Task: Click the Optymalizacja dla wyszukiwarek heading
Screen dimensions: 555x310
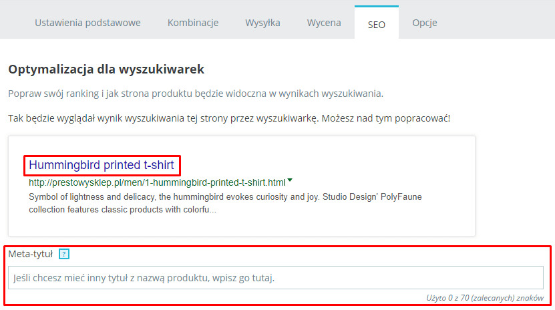Action: (x=106, y=69)
